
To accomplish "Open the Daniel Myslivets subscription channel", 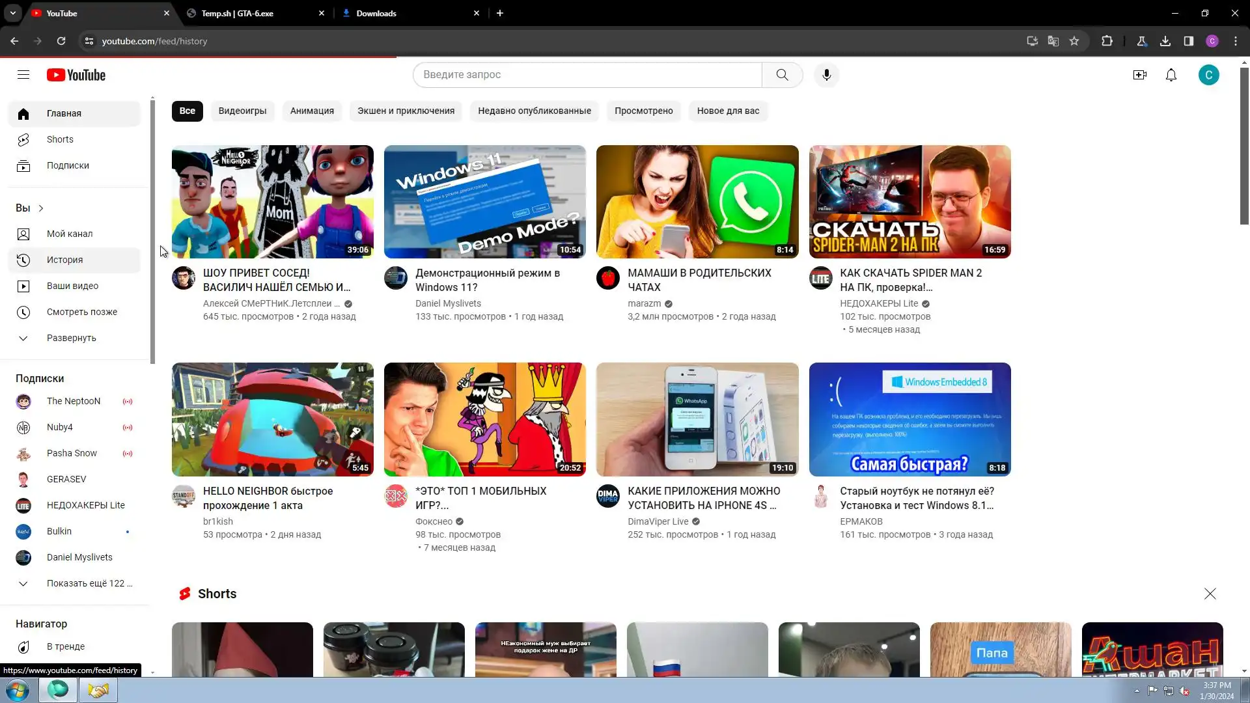I will [x=79, y=557].
